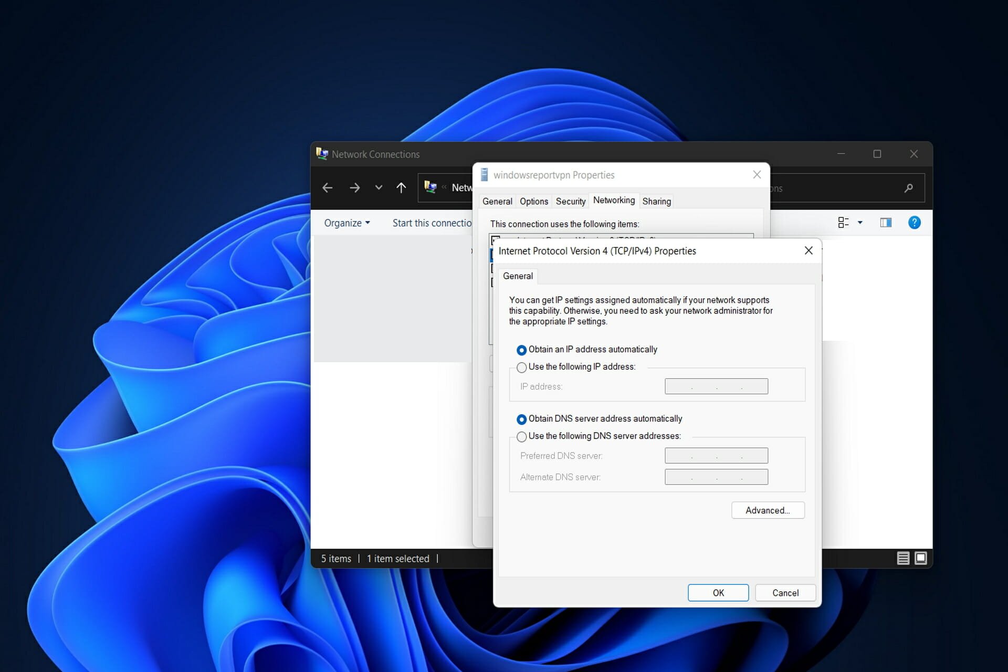The width and height of the screenshot is (1008, 672).
Task: Click the '5 items' status bar text
Action: pos(336,559)
